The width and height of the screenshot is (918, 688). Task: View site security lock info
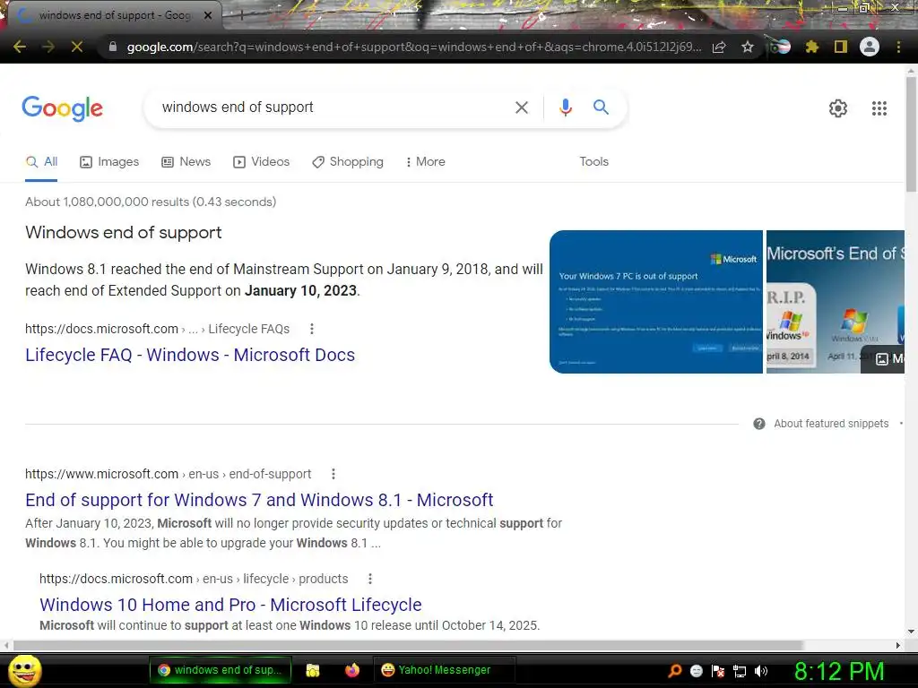pos(113,47)
